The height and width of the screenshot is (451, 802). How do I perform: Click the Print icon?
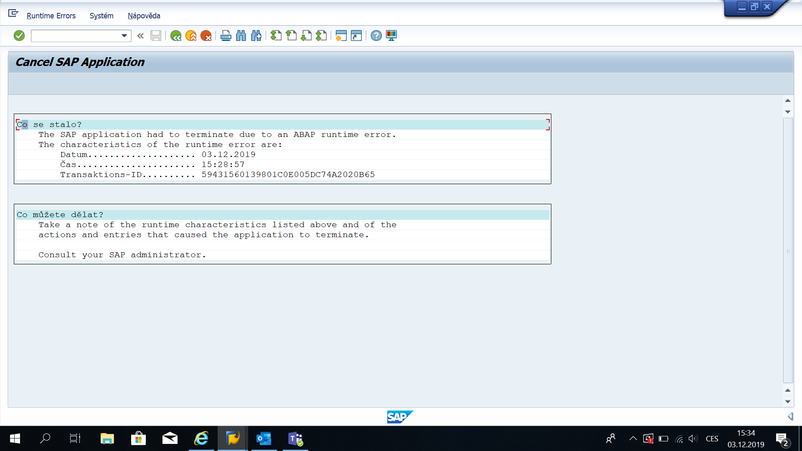pyautogui.click(x=226, y=36)
